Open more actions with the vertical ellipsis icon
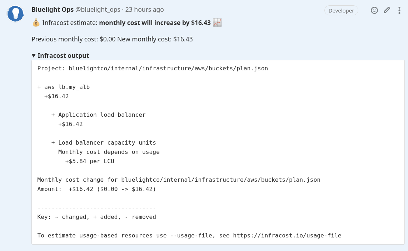Image resolution: width=408 pixels, height=251 pixels. 399,10
